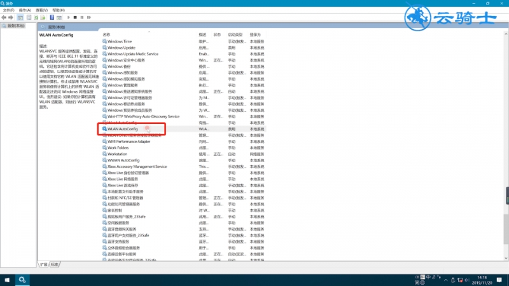Sort by the 名称 column header
Viewport: 509px width, 286px height.
tap(106, 35)
